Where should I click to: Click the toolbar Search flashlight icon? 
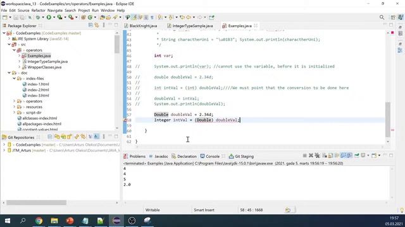[x=115, y=17]
